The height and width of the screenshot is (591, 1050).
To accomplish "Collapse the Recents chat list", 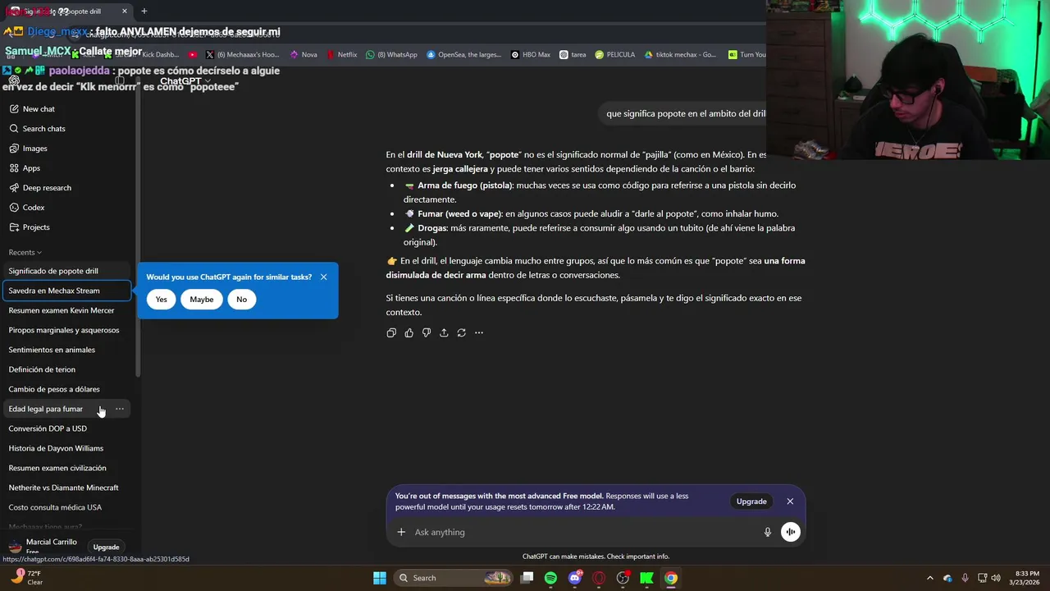I will click(x=25, y=253).
